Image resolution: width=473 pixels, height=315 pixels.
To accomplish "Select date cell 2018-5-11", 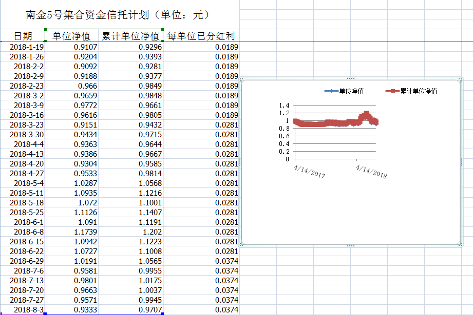I will coord(23,193).
